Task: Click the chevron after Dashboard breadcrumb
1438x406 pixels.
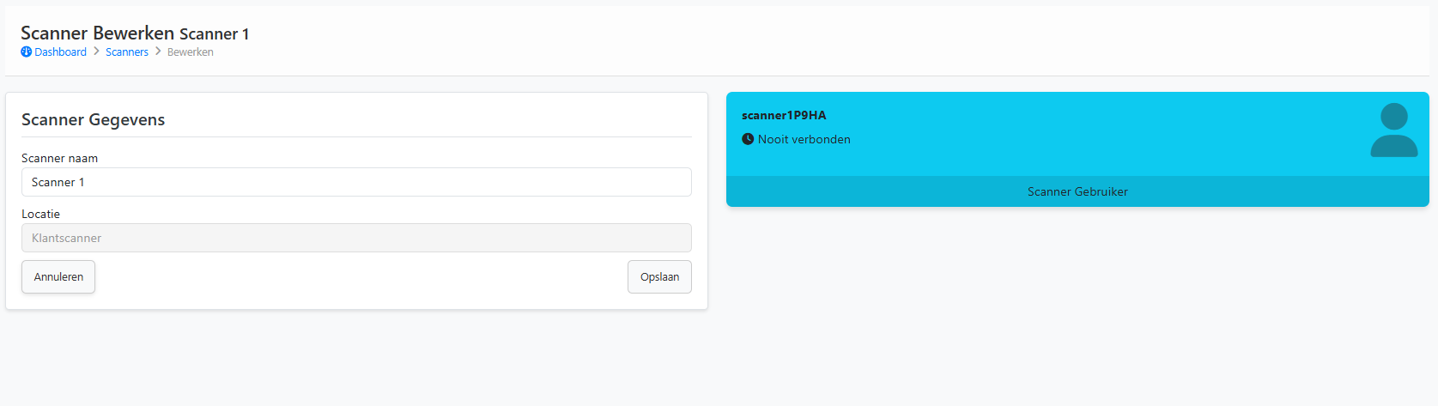Action: [x=96, y=52]
